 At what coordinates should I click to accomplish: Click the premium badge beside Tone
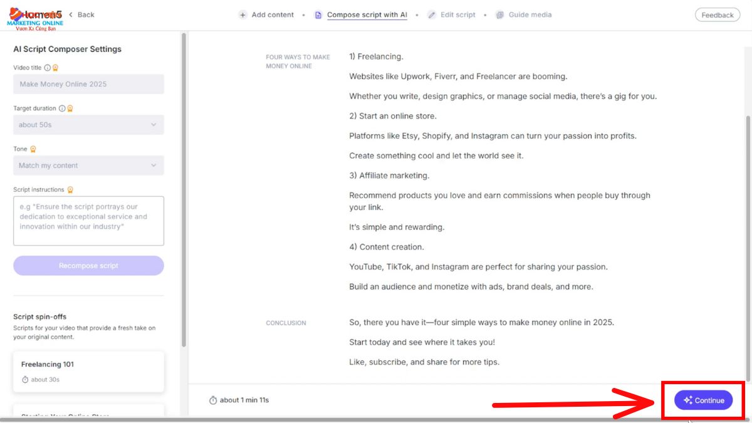click(x=33, y=149)
